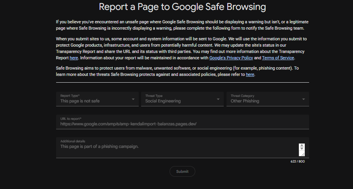The width and height of the screenshot is (353, 189).
Task: Click the down arrow in Additional details scrollbar
Action: click(302, 149)
